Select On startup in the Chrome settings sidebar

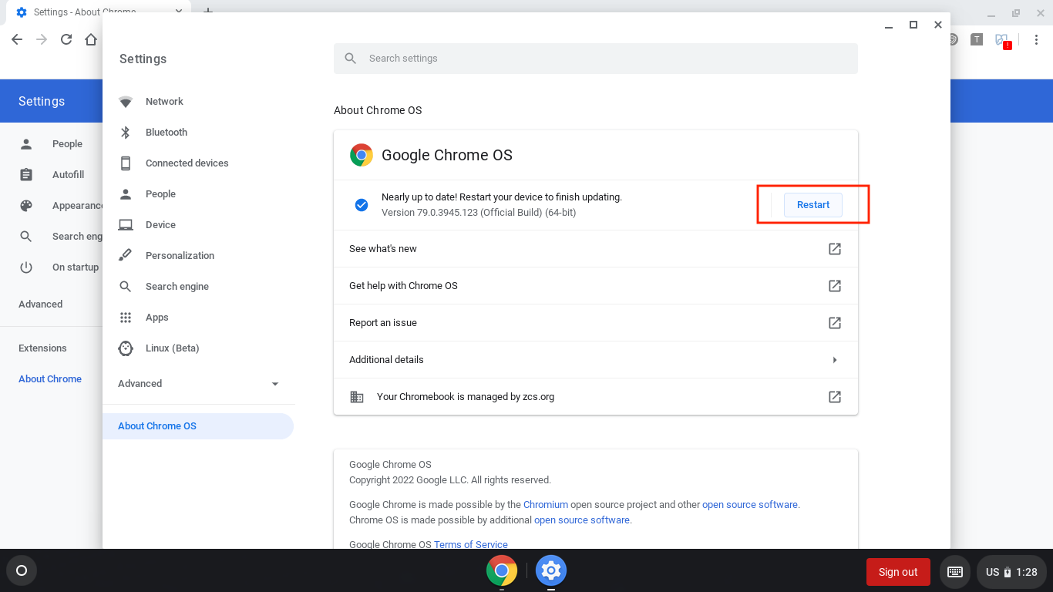click(76, 267)
